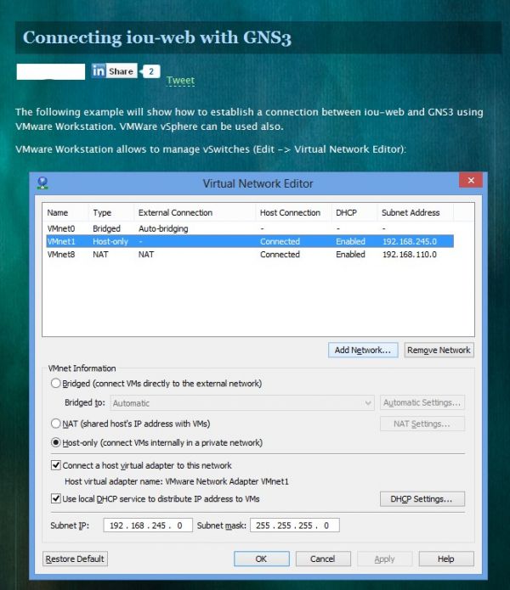This screenshot has height=590, width=510.
Task: Click the Remove Network button
Action: [439, 350]
